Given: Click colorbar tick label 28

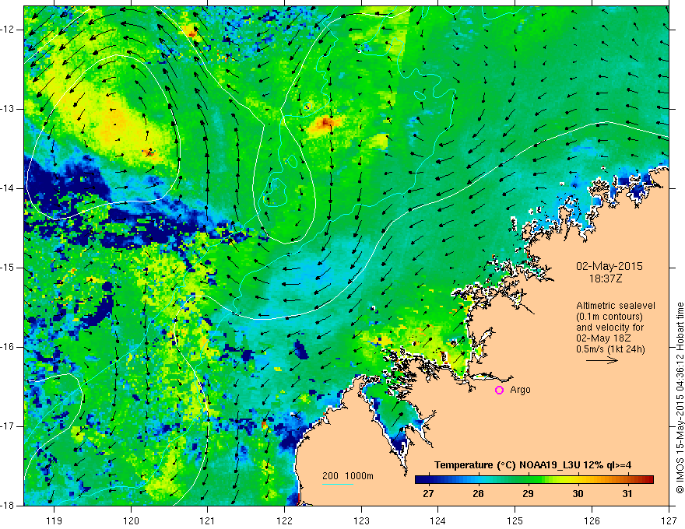Looking at the screenshot, I should [x=478, y=494].
